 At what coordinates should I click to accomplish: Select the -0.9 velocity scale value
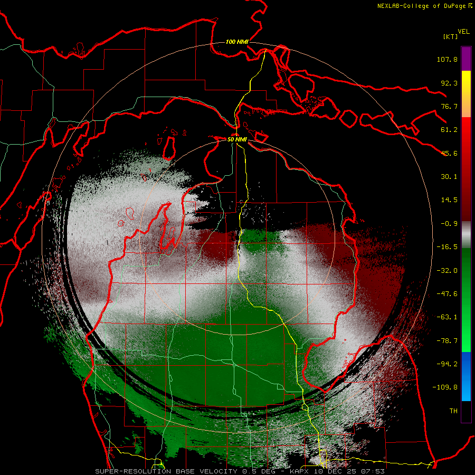(449, 224)
